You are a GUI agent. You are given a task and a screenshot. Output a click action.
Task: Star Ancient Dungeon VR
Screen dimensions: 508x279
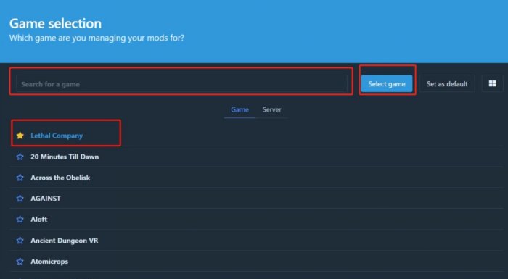20,241
